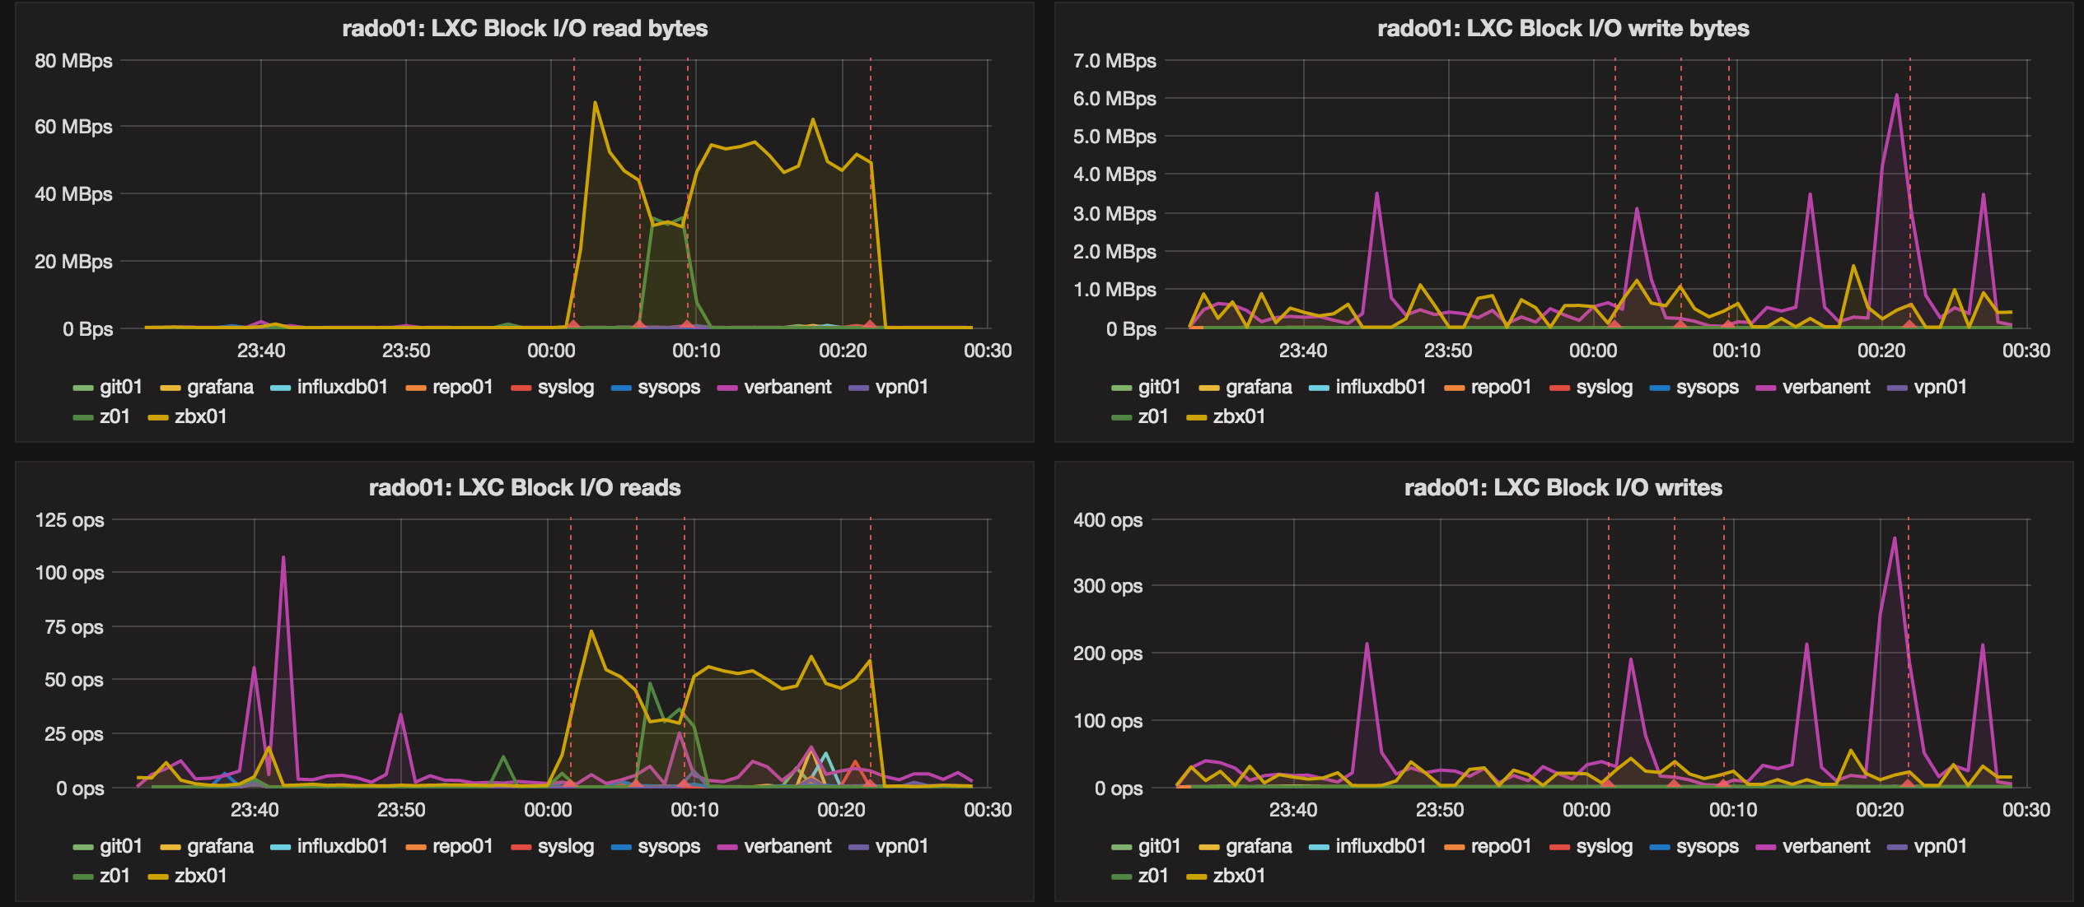Click the '100 ops' axis label in I/O reads
This screenshot has height=907, width=2084.
click(x=69, y=573)
